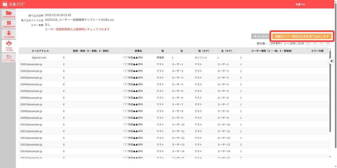Select 利用者一括登録 in the sidebar
This screenshot has width=337, height=168.
(8, 46)
